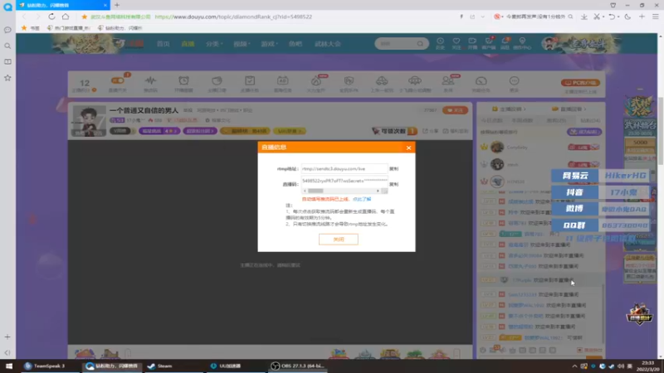
Task: Go to browser home page icon
Action: click(x=66, y=17)
